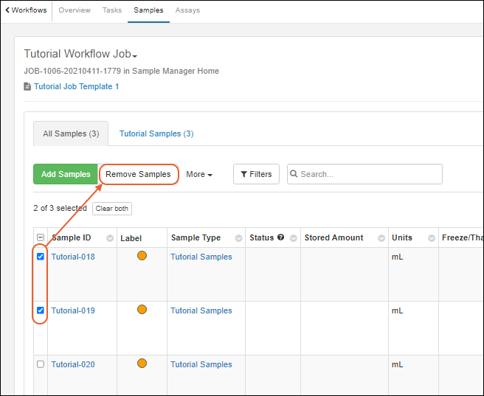Check the Tutorial-020 row checkbox
484x396 pixels.
pos(41,364)
